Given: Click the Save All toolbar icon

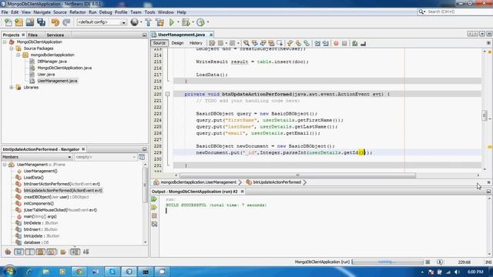Looking at the screenshot, I should (x=41, y=22).
